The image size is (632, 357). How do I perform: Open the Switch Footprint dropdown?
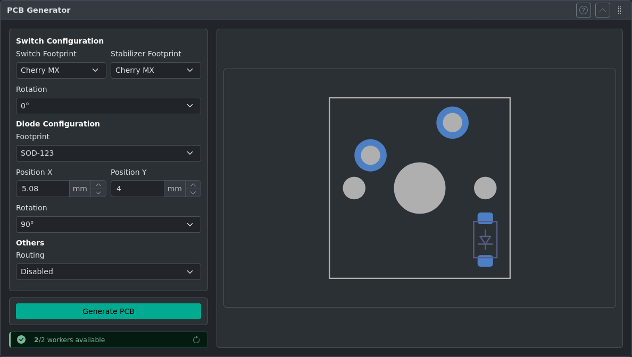coord(61,70)
